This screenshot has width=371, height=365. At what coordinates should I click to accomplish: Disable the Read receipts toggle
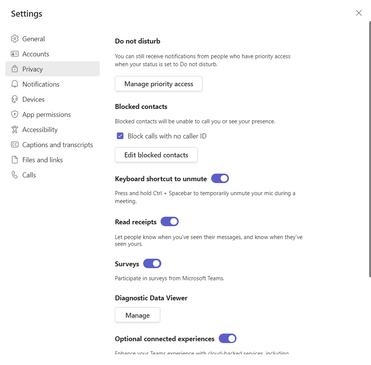(170, 222)
